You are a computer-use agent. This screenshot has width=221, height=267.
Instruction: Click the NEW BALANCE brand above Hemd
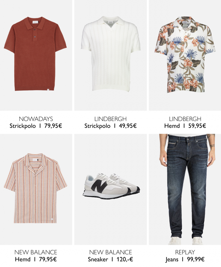coord(36,252)
